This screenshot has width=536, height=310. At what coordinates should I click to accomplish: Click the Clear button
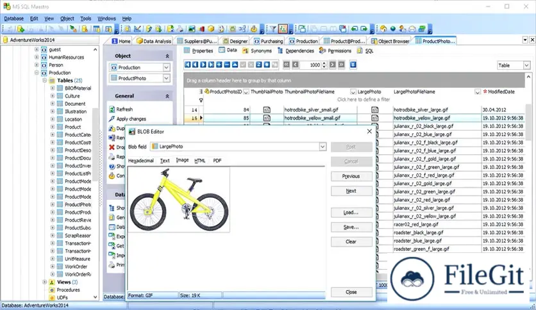[x=351, y=241]
